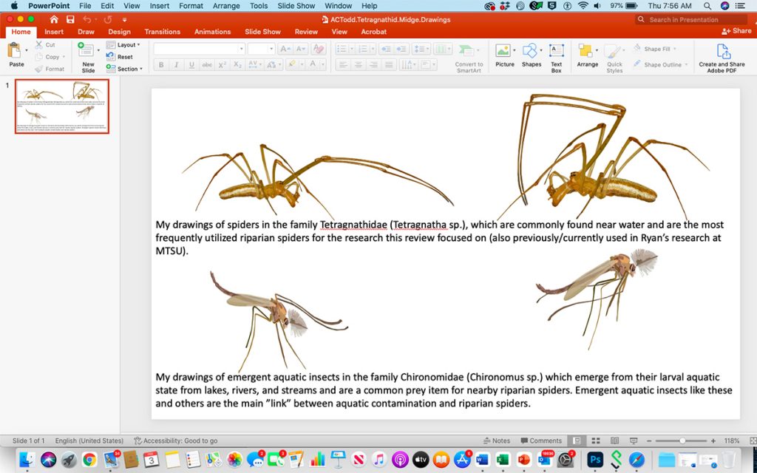Open Photoshop from the Dock
Screen dimensions: 757x473
595,460
